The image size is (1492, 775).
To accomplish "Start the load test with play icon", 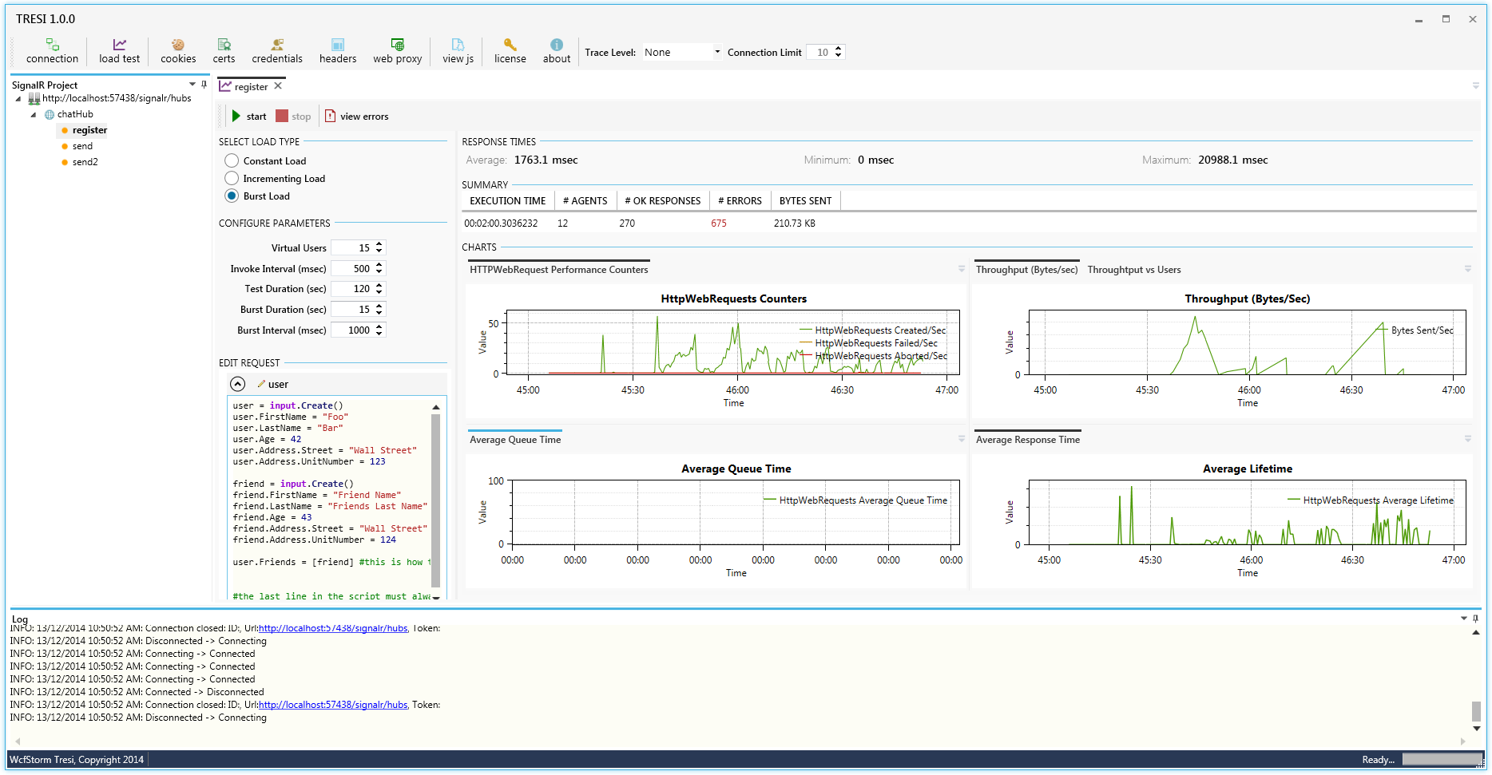I will [x=237, y=117].
